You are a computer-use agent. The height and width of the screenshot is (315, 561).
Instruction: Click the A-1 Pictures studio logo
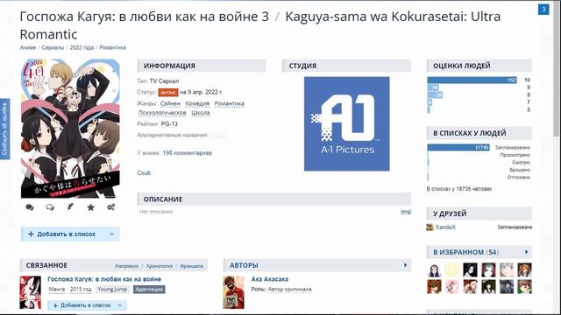pyautogui.click(x=347, y=123)
